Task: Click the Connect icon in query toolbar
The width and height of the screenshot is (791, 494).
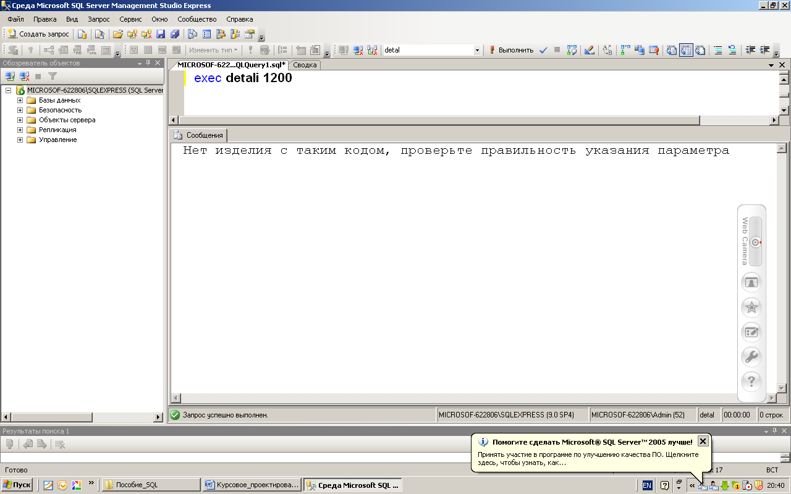Action: pos(344,50)
